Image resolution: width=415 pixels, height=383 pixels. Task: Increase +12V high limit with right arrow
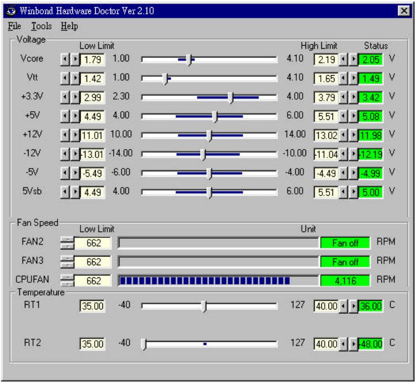pyautogui.click(x=353, y=136)
